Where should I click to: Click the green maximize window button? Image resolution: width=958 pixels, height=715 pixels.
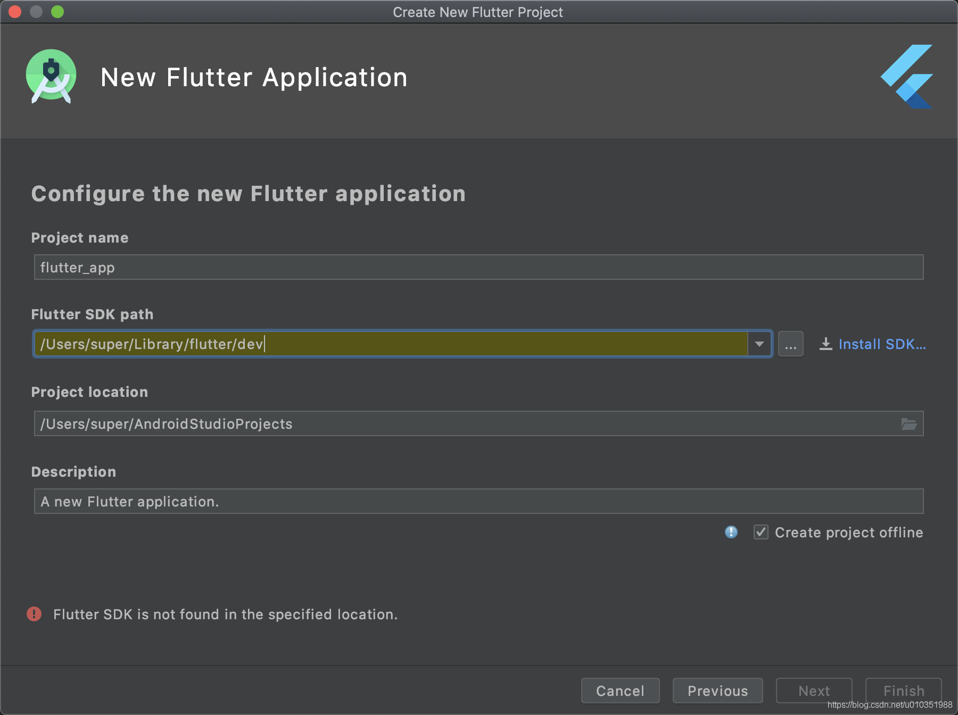[x=57, y=12]
